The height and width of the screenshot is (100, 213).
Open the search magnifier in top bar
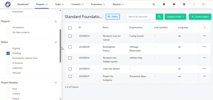pos(154,4)
